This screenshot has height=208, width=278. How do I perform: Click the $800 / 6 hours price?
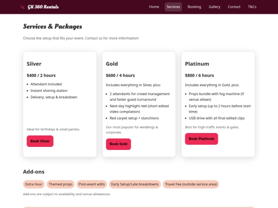(x=199, y=75)
